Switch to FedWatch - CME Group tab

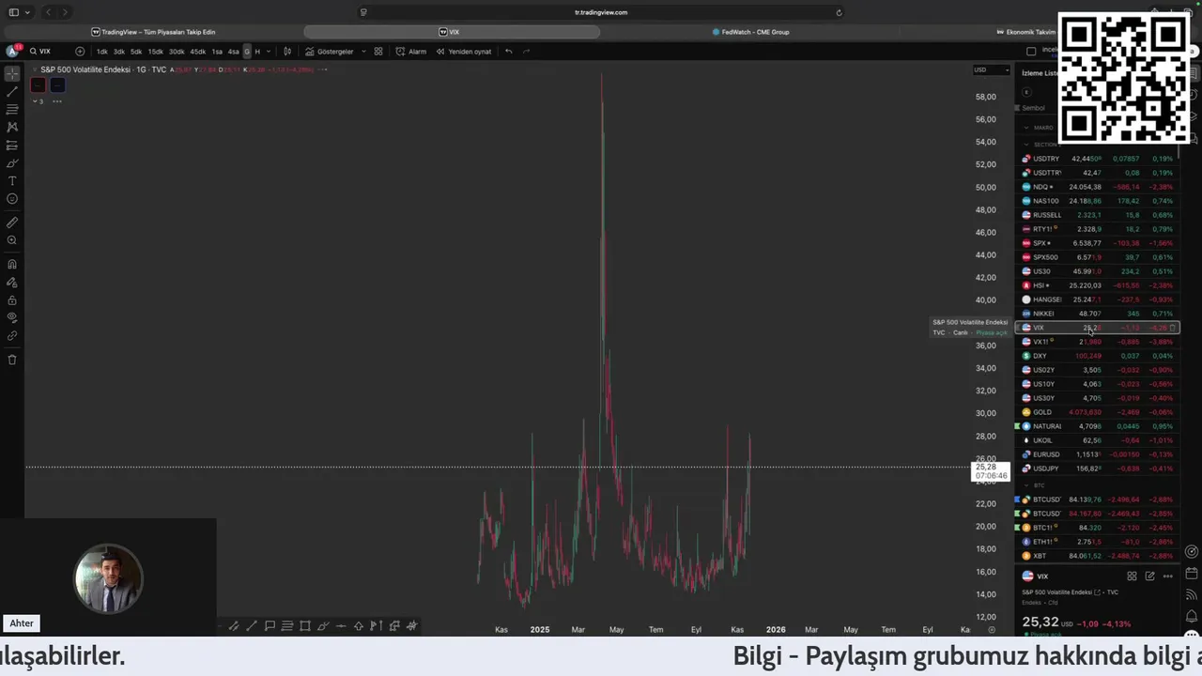[749, 32]
